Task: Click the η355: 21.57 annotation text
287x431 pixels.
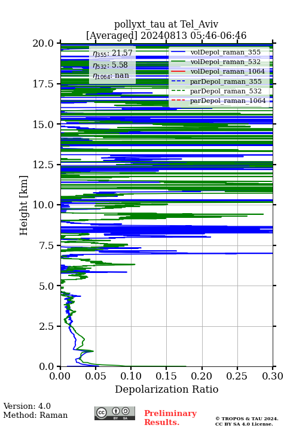Action: coord(112,53)
